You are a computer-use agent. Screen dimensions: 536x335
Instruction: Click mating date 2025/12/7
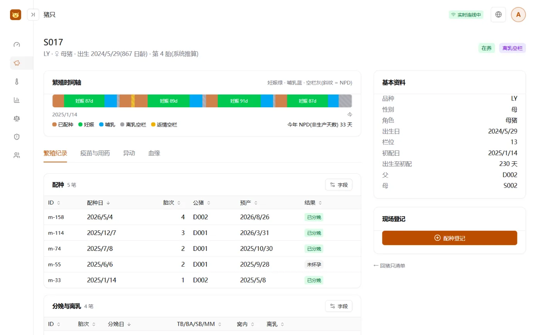coord(101,233)
